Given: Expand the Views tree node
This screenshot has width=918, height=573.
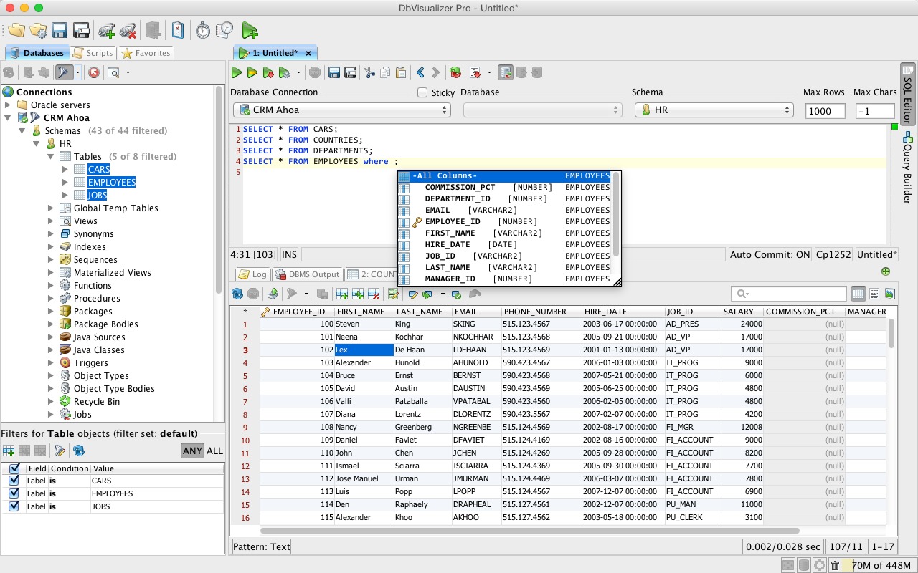Looking at the screenshot, I should 51,221.
